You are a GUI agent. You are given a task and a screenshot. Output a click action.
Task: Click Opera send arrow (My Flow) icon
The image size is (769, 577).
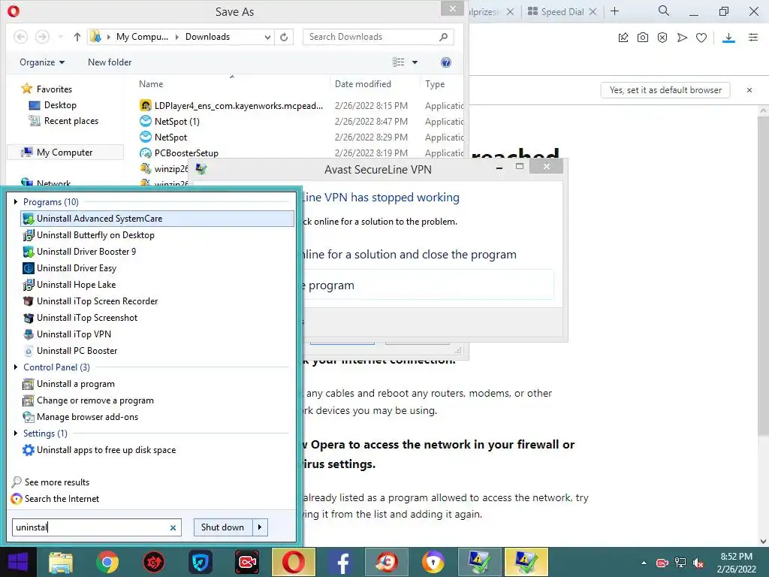(682, 38)
